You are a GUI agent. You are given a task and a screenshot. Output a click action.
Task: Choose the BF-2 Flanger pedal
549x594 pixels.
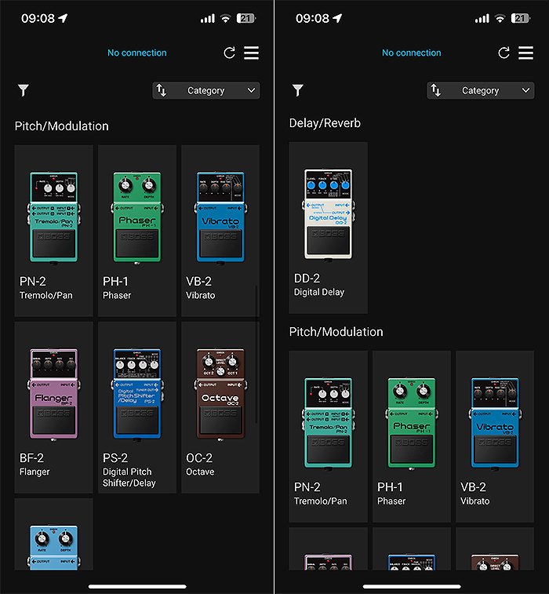[54, 407]
